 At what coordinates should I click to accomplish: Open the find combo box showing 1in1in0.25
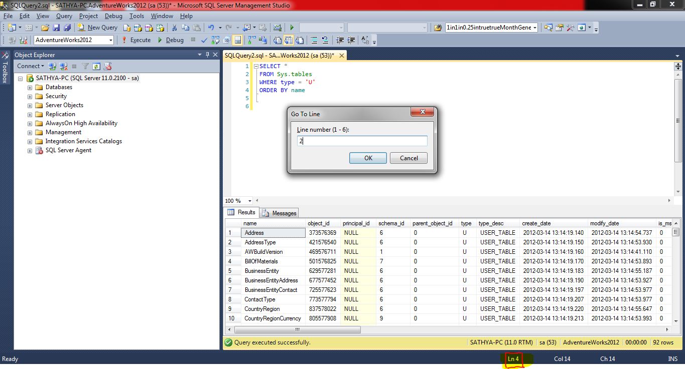click(x=534, y=28)
